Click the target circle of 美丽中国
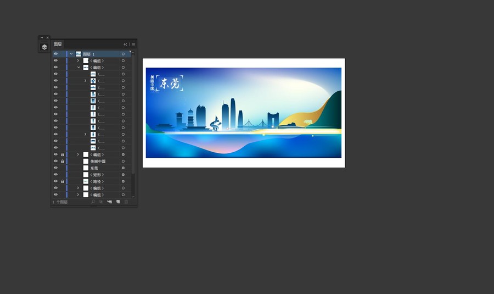This screenshot has width=494, height=294. point(123,161)
